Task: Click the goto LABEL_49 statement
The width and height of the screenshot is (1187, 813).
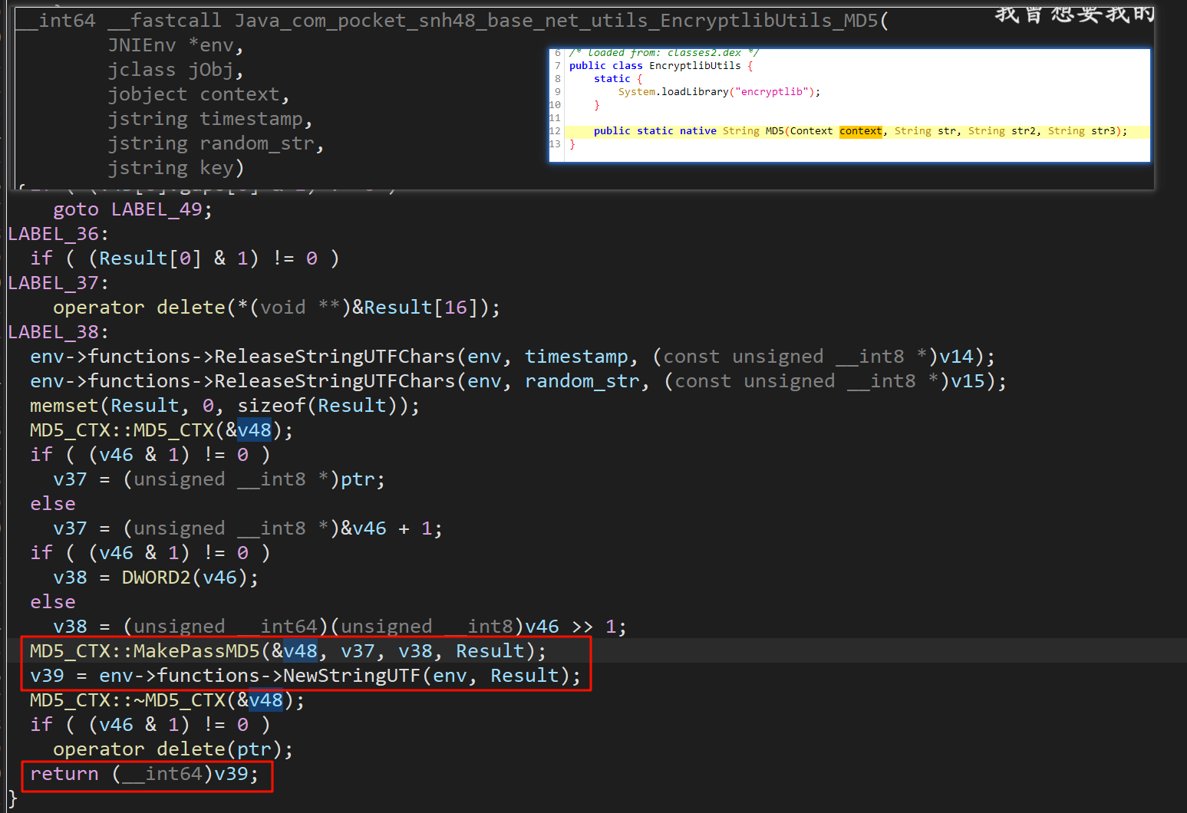Action: (132, 209)
